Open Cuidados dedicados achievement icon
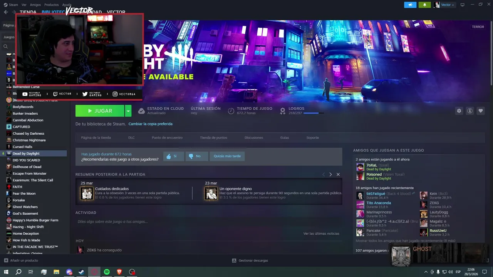The image size is (493, 277). click(x=87, y=193)
